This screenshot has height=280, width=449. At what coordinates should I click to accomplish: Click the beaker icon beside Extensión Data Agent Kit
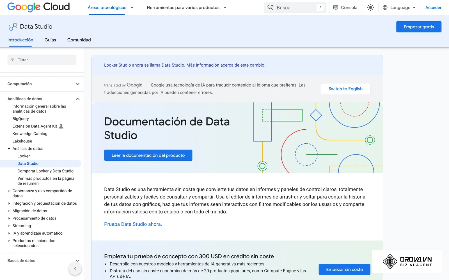coord(61,126)
